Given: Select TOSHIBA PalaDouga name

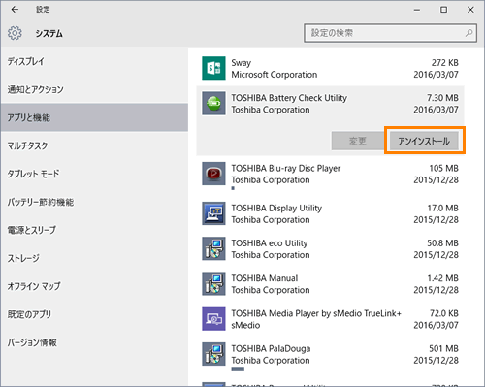Looking at the screenshot, I should pyautogui.click(x=271, y=348).
